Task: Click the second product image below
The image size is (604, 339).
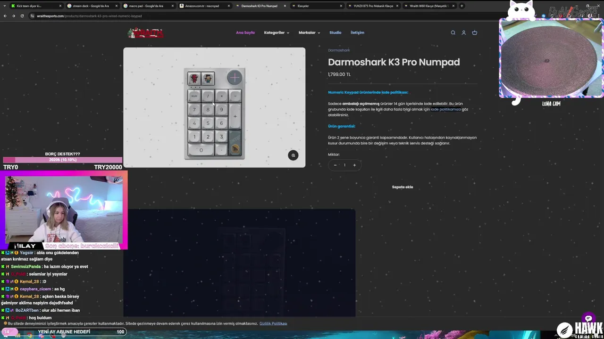Action: (x=239, y=263)
